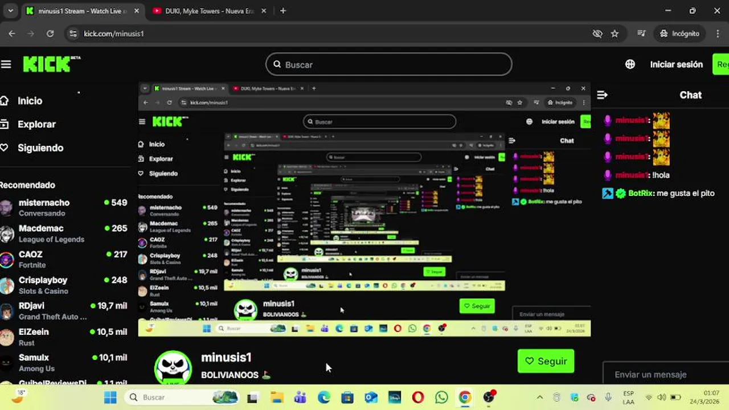Click the Inicio home icon

coord(4,101)
